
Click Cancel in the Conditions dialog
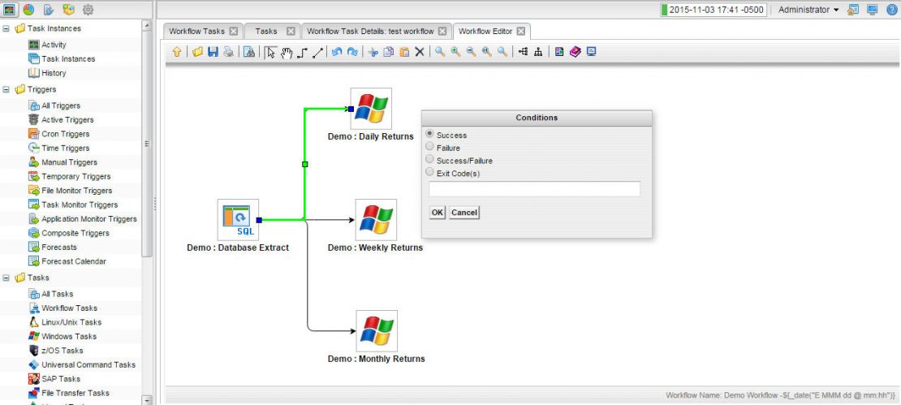tap(464, 213)
